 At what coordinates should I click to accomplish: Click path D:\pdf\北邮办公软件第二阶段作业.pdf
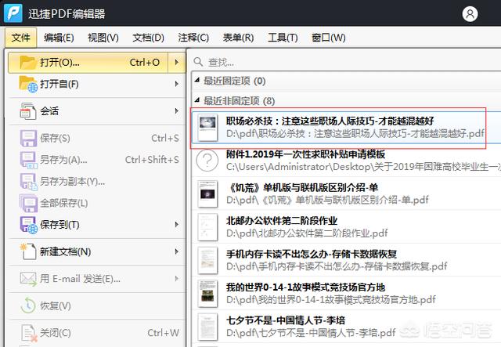click(307, 233)
